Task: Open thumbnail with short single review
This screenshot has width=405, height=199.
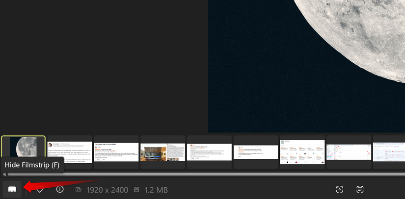Action: [x=256, y=152]
